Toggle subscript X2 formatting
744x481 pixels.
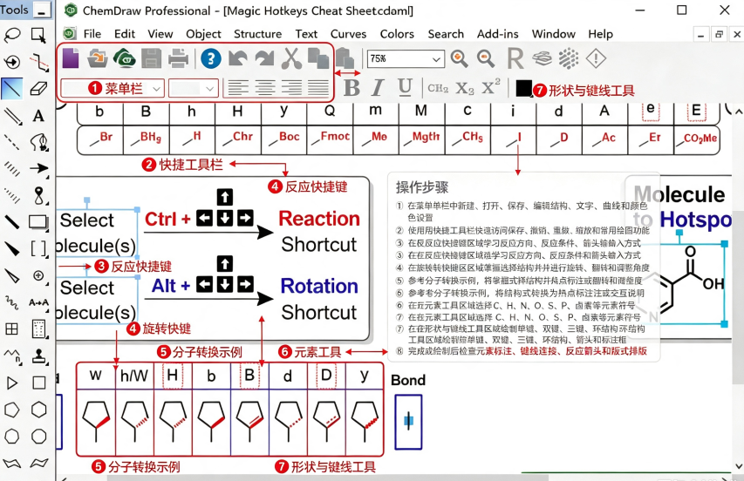tap(465, 89)
